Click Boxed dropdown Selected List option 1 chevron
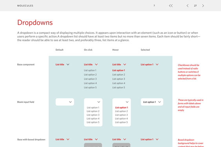The height and width of the screenshot is (147, 221). pos(157,140)
